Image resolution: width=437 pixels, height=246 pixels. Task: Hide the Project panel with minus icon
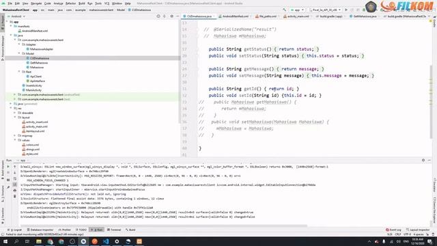click(178, 16)
